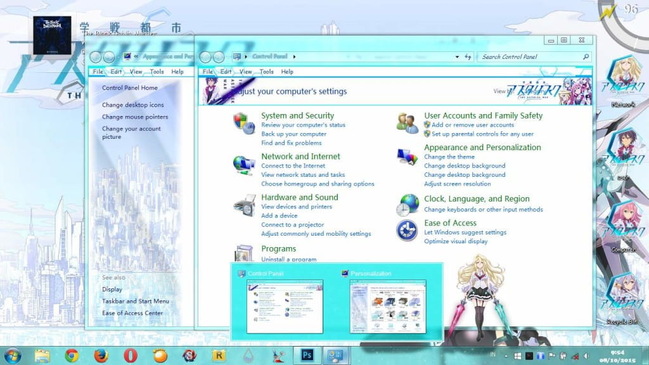Open the File menu in Control Panel

click(x=207, y=72)
